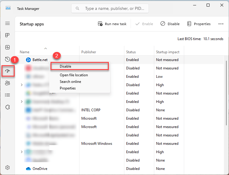Open Task Manager settings gear
229x175 pixels.
coord(7,168)
